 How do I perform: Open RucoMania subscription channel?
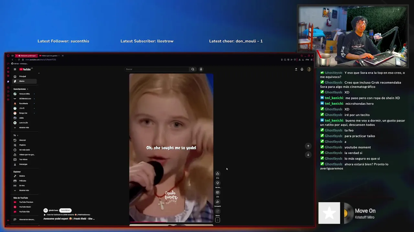click(24, 103)
